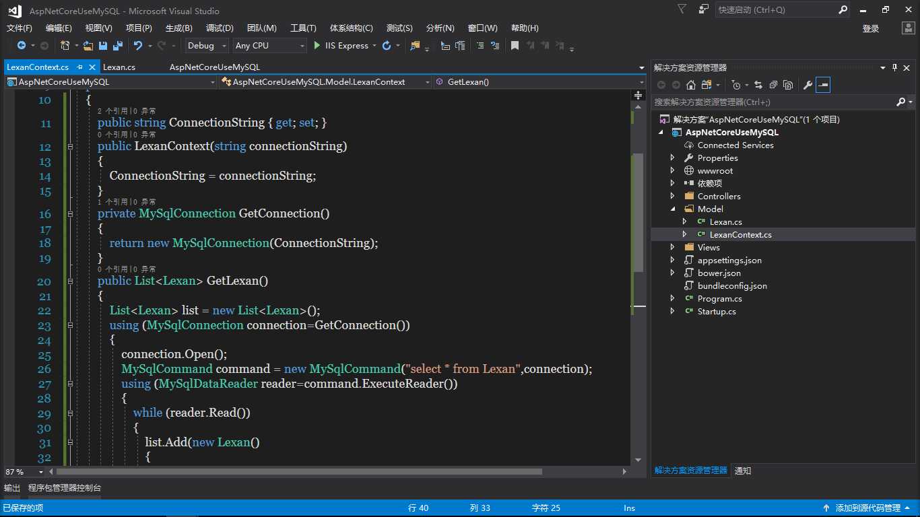Click the Open File folder icon
Viewport: 920px width, 517px height.
coord(88,46)
